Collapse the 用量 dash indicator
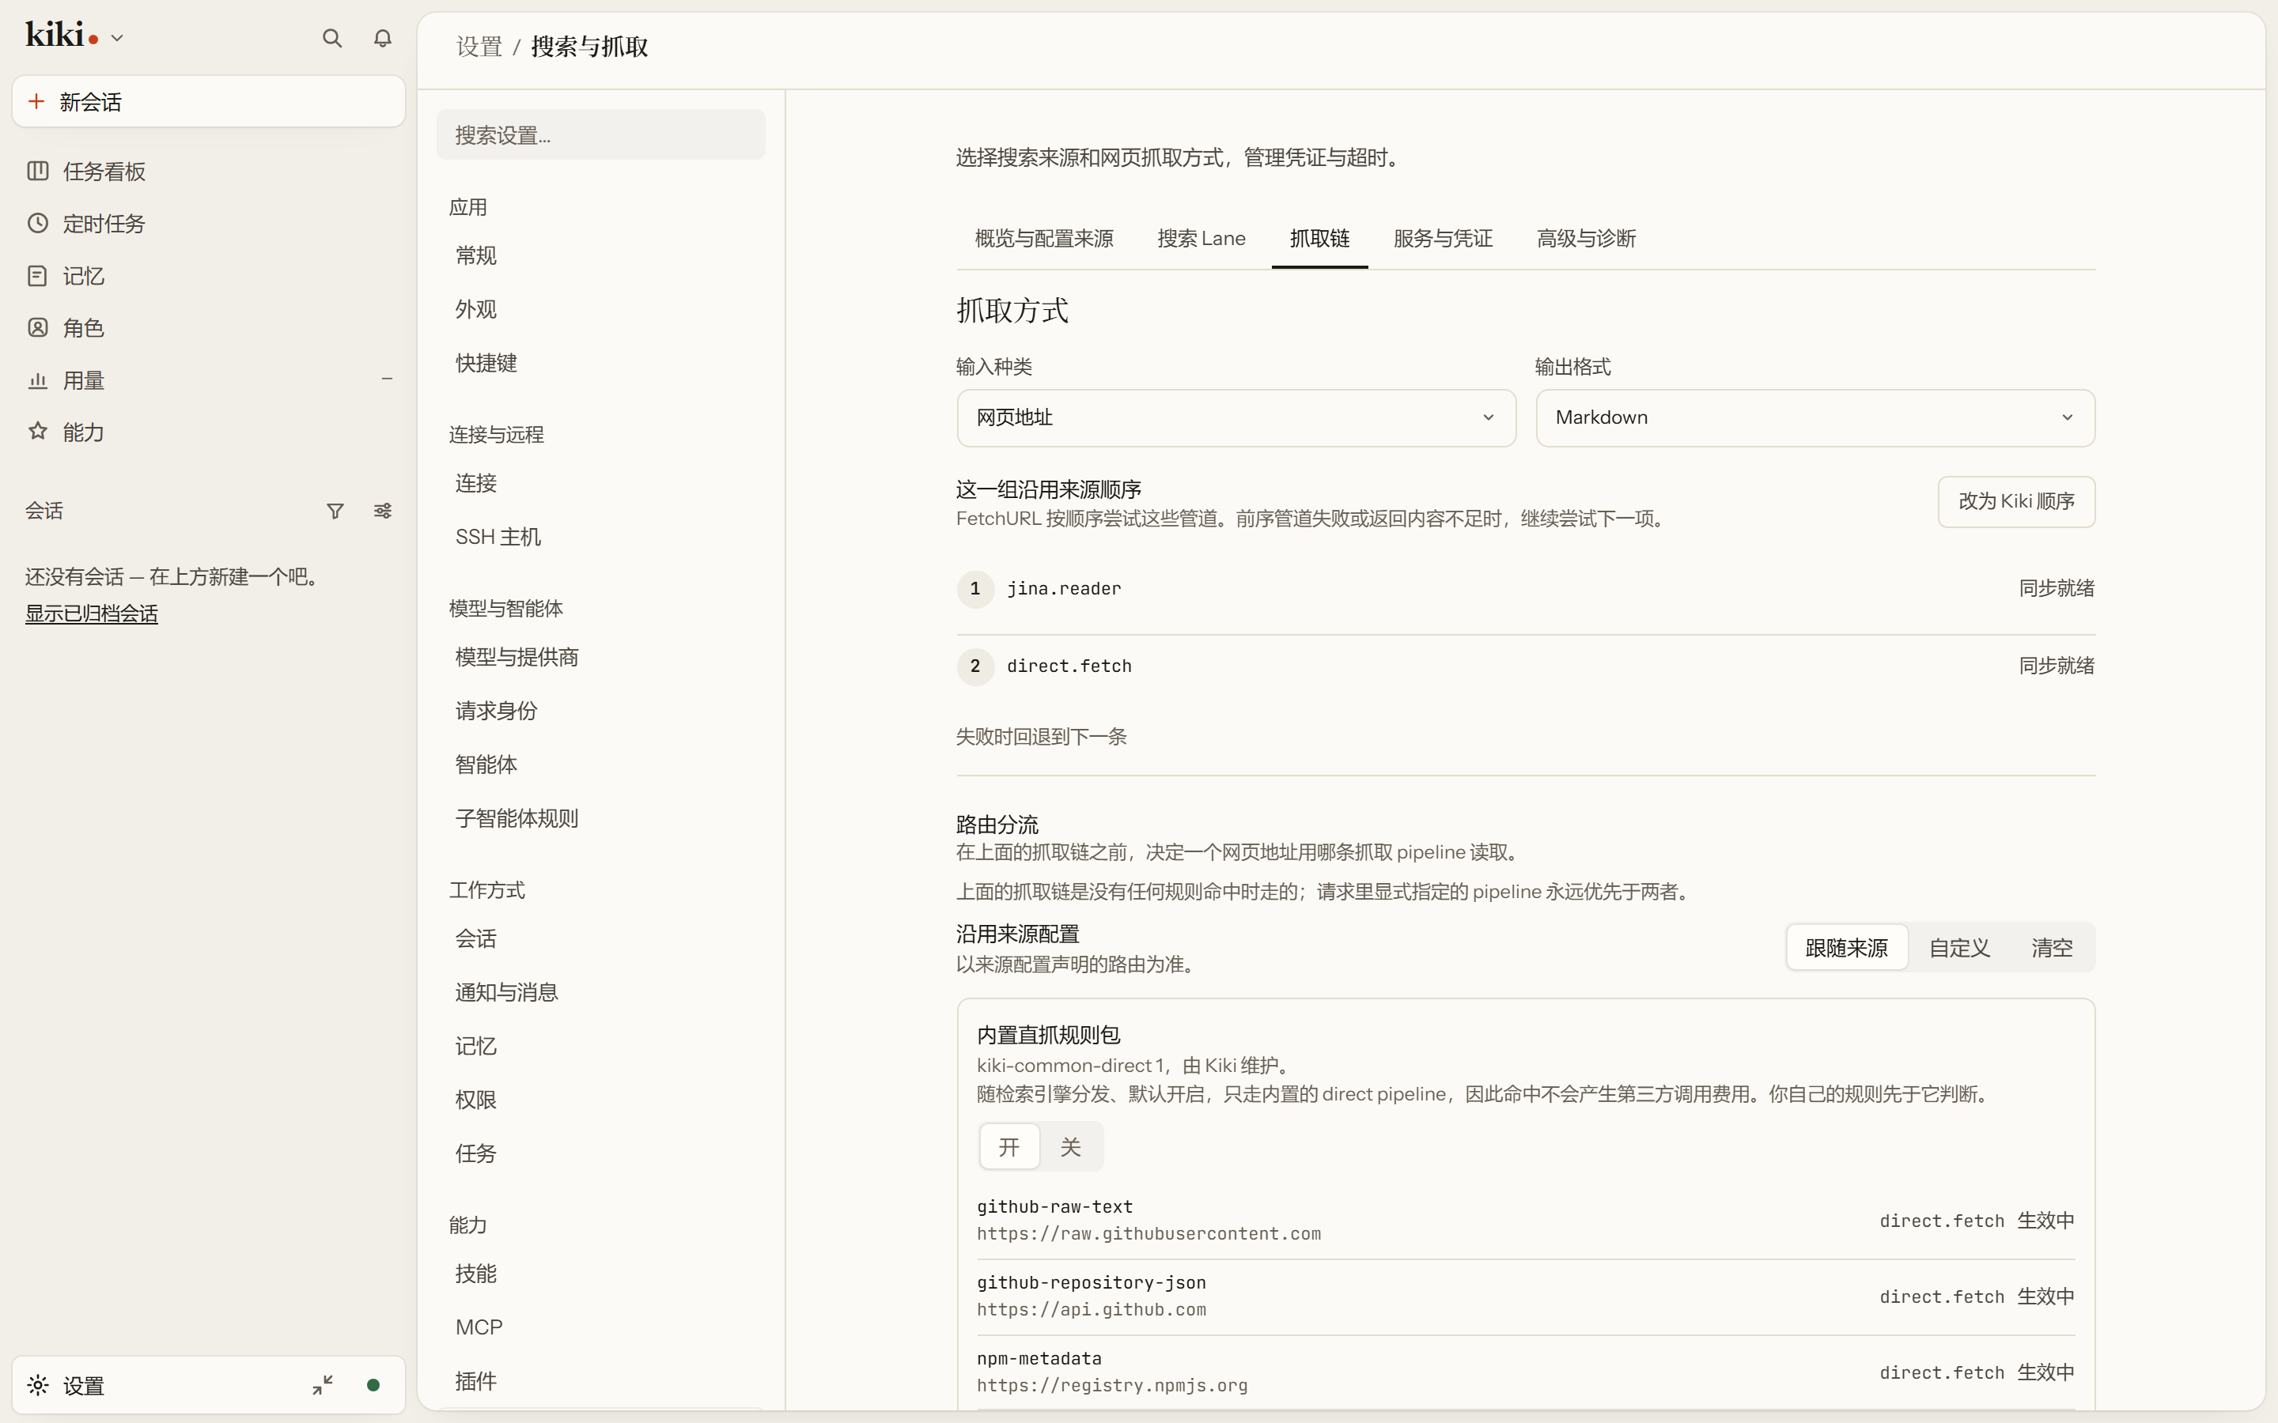This screenshot has width=2278, height=1423. pos(386,379)
